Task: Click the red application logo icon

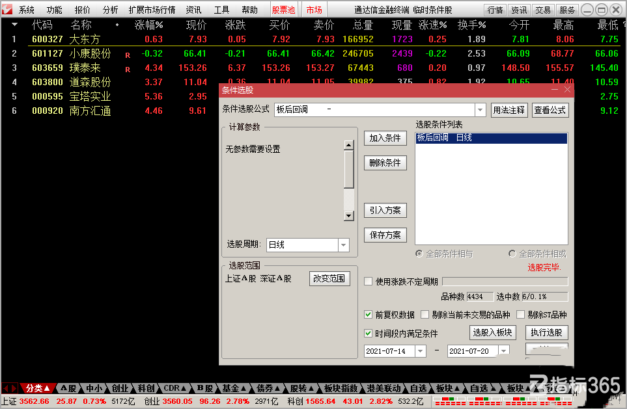Action: [7, 9]
